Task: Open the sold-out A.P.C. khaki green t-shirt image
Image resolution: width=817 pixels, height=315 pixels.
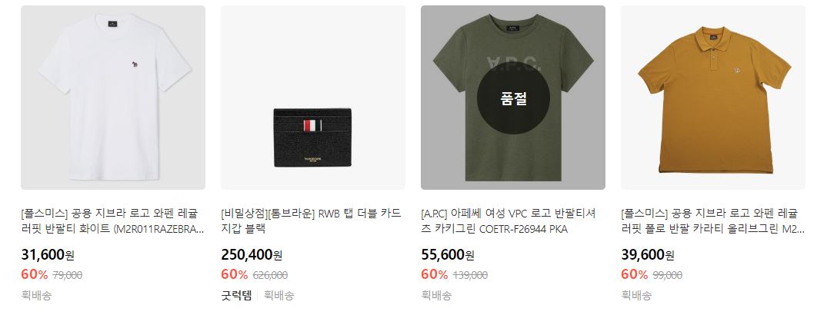Action: [513, 98]
